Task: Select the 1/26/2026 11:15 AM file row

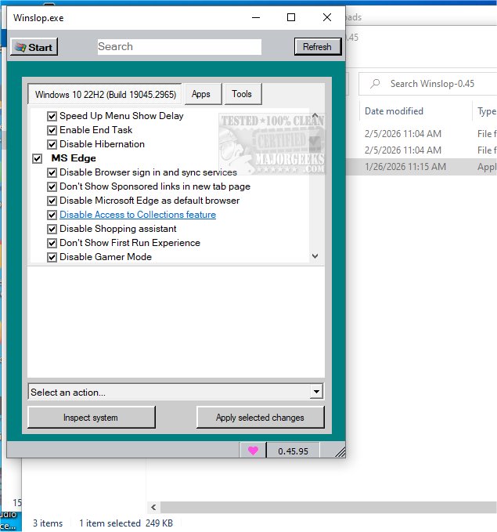Action: coord(421,167)
